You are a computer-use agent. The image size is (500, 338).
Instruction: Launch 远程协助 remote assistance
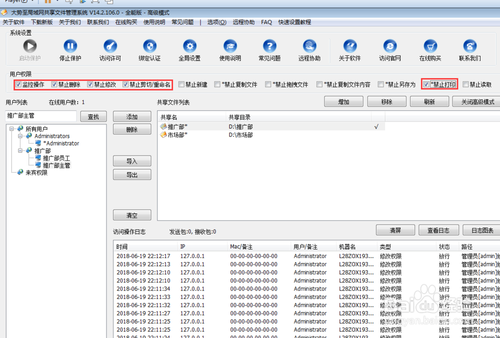[x=309, y=46]
